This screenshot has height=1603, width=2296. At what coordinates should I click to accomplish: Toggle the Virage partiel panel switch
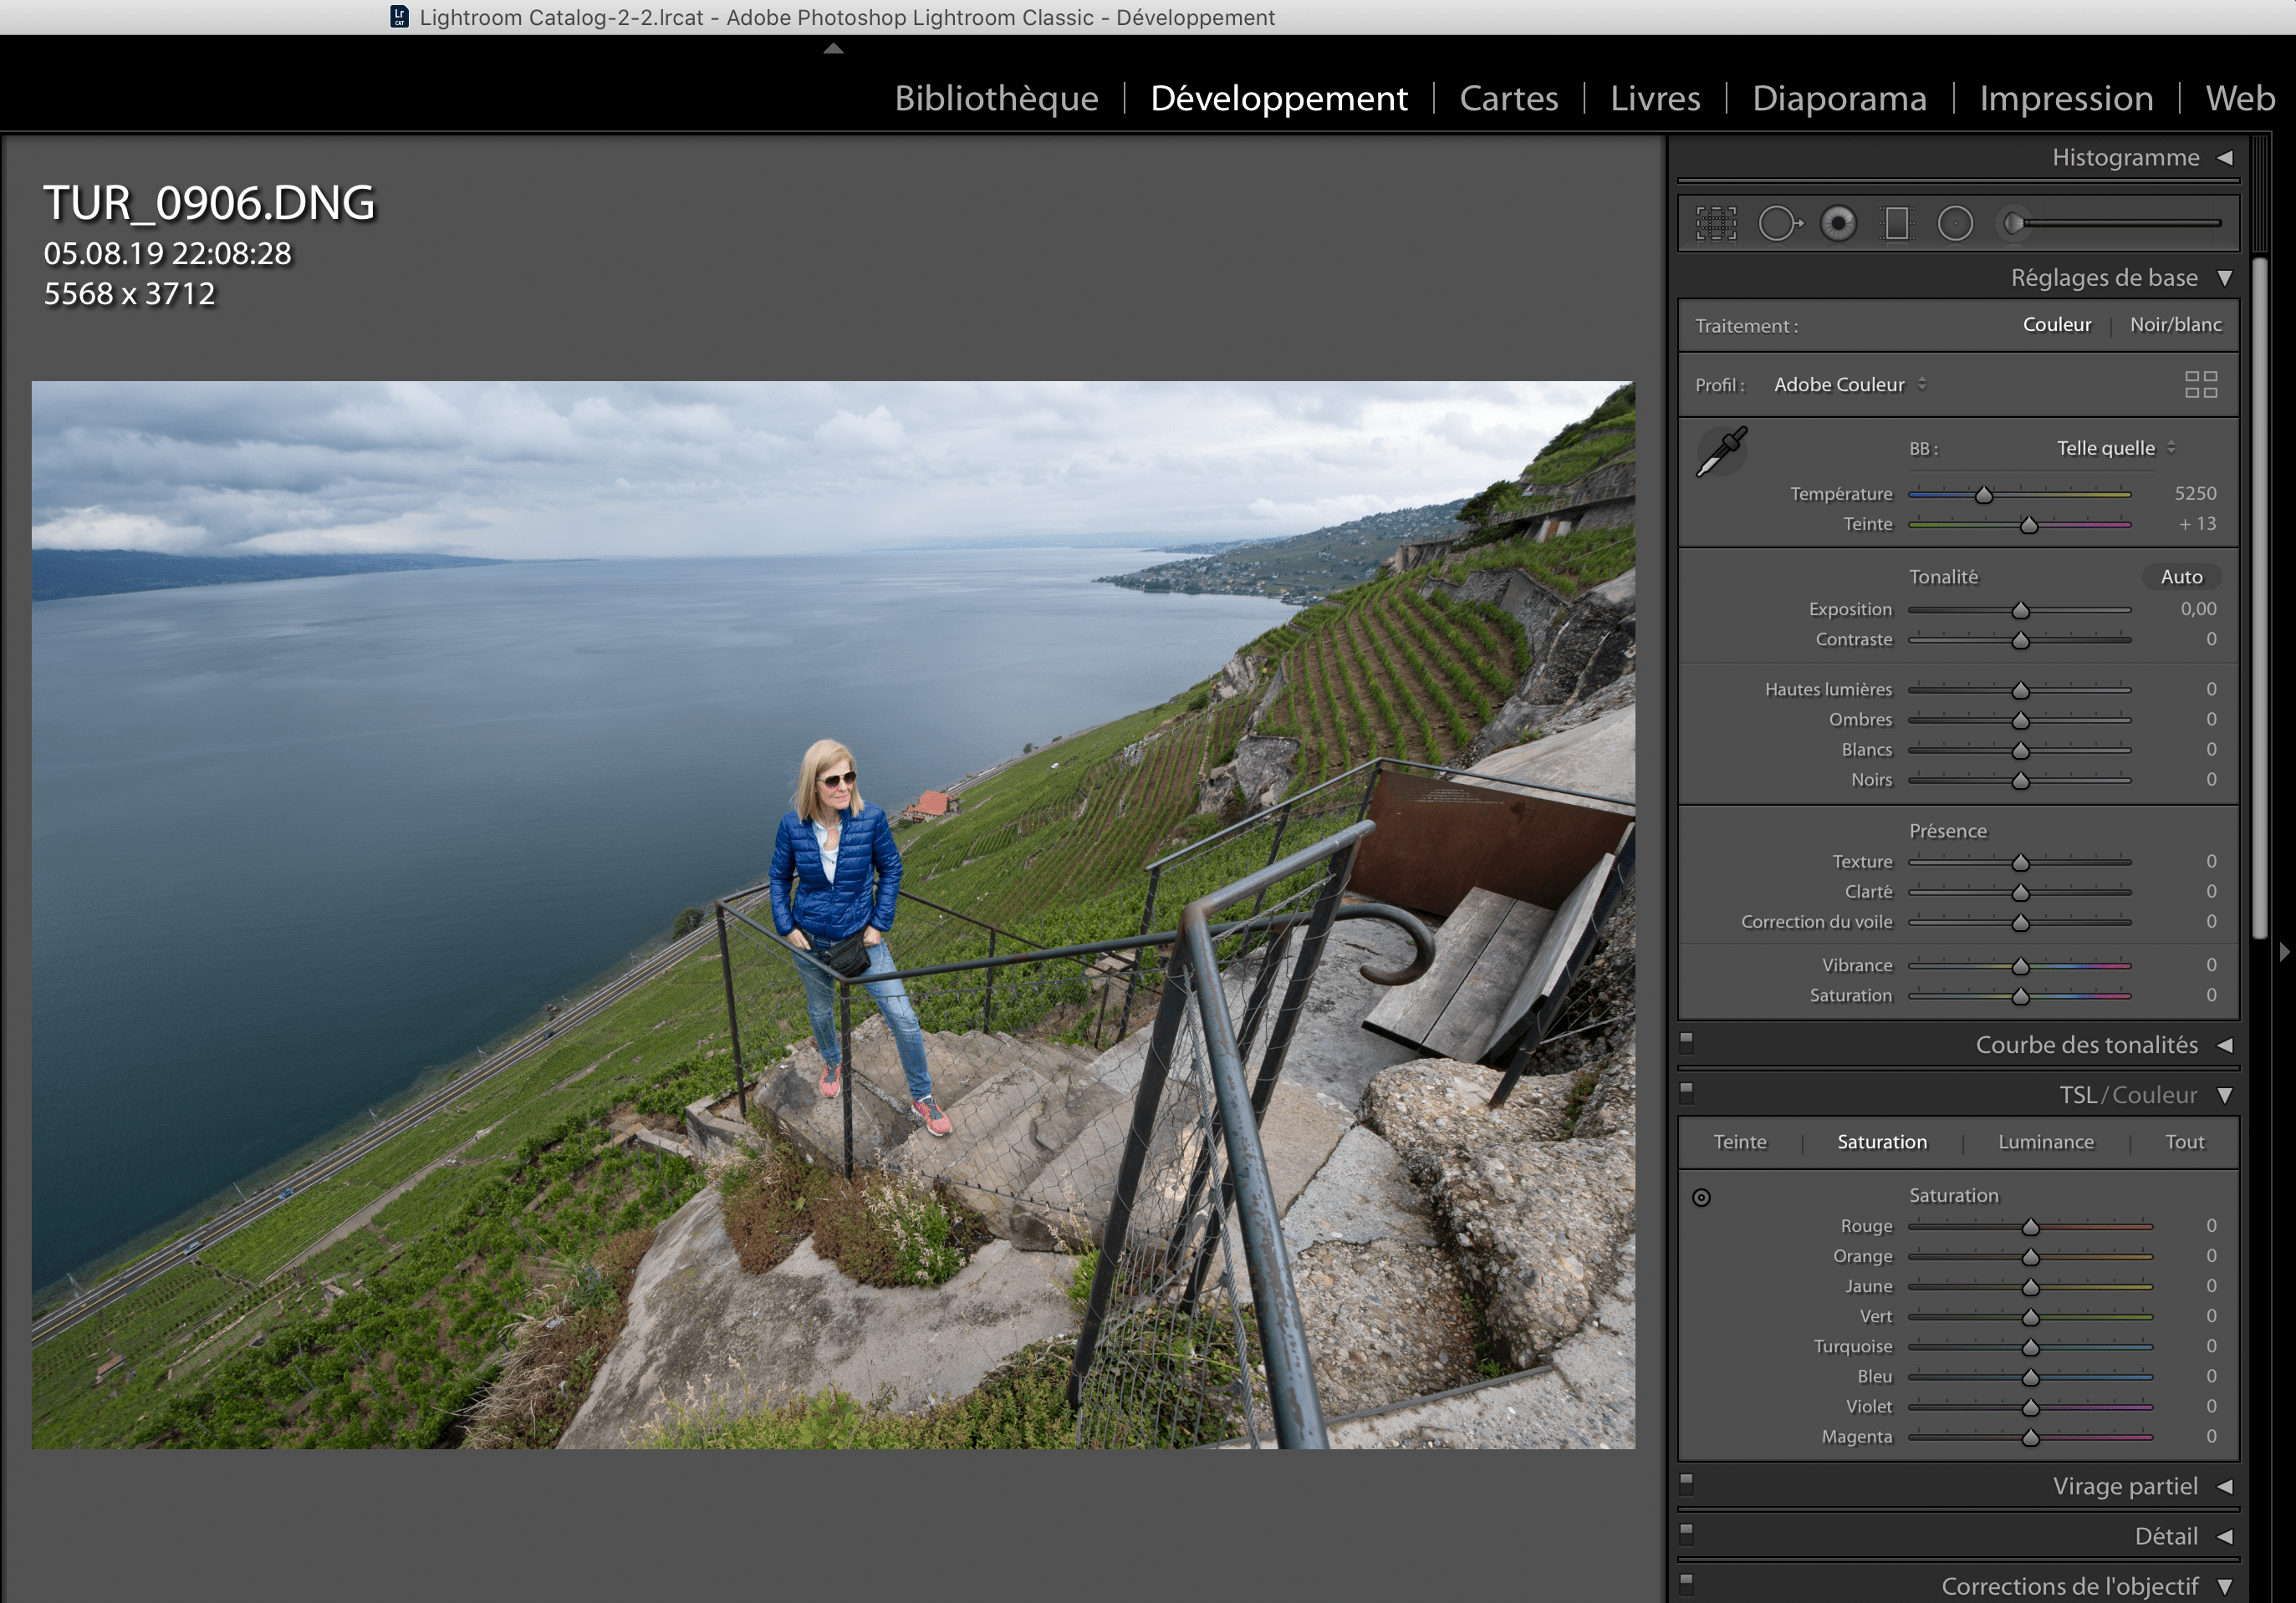(1686, 1483)
